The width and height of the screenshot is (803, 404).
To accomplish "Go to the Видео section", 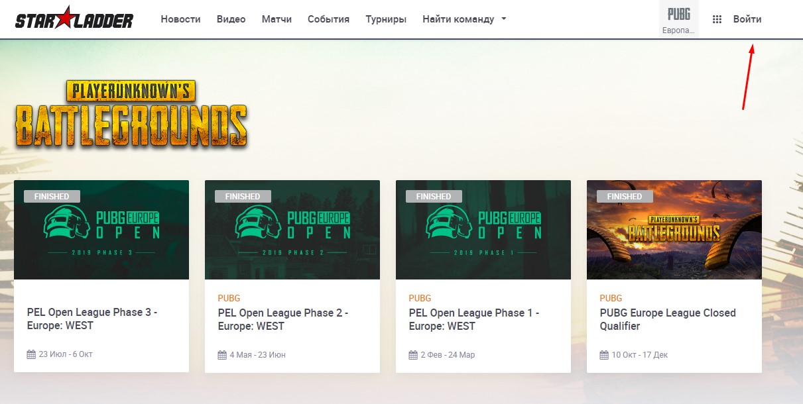I will [x=231, y=19].
